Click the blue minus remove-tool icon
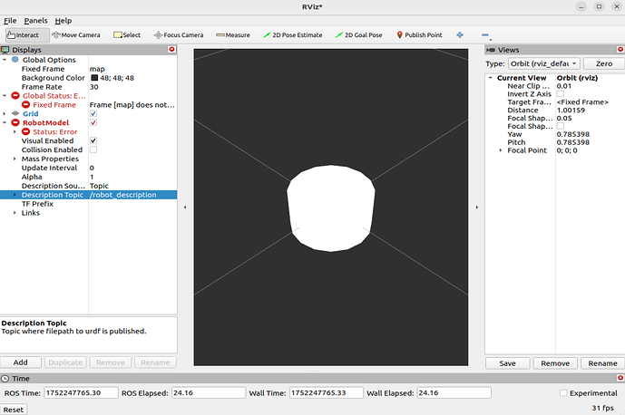 pyautogui.click(x=484, y=35)
